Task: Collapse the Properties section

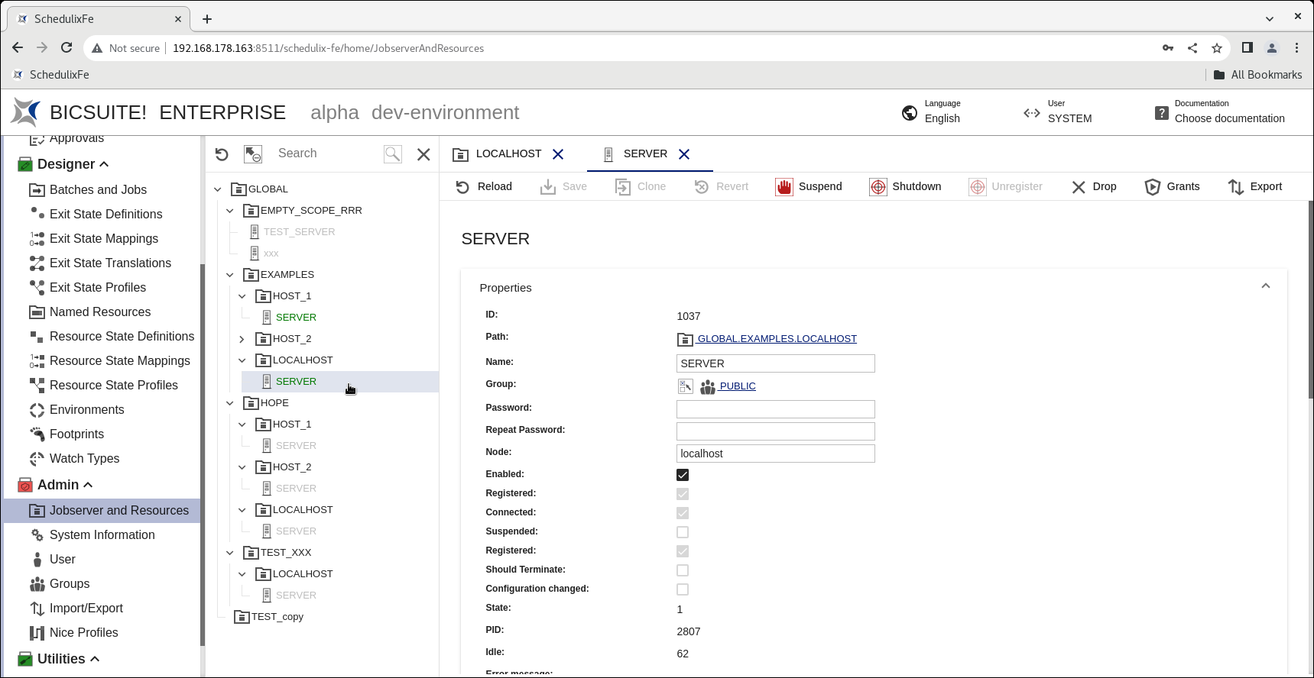Action: coord(1265,287)
